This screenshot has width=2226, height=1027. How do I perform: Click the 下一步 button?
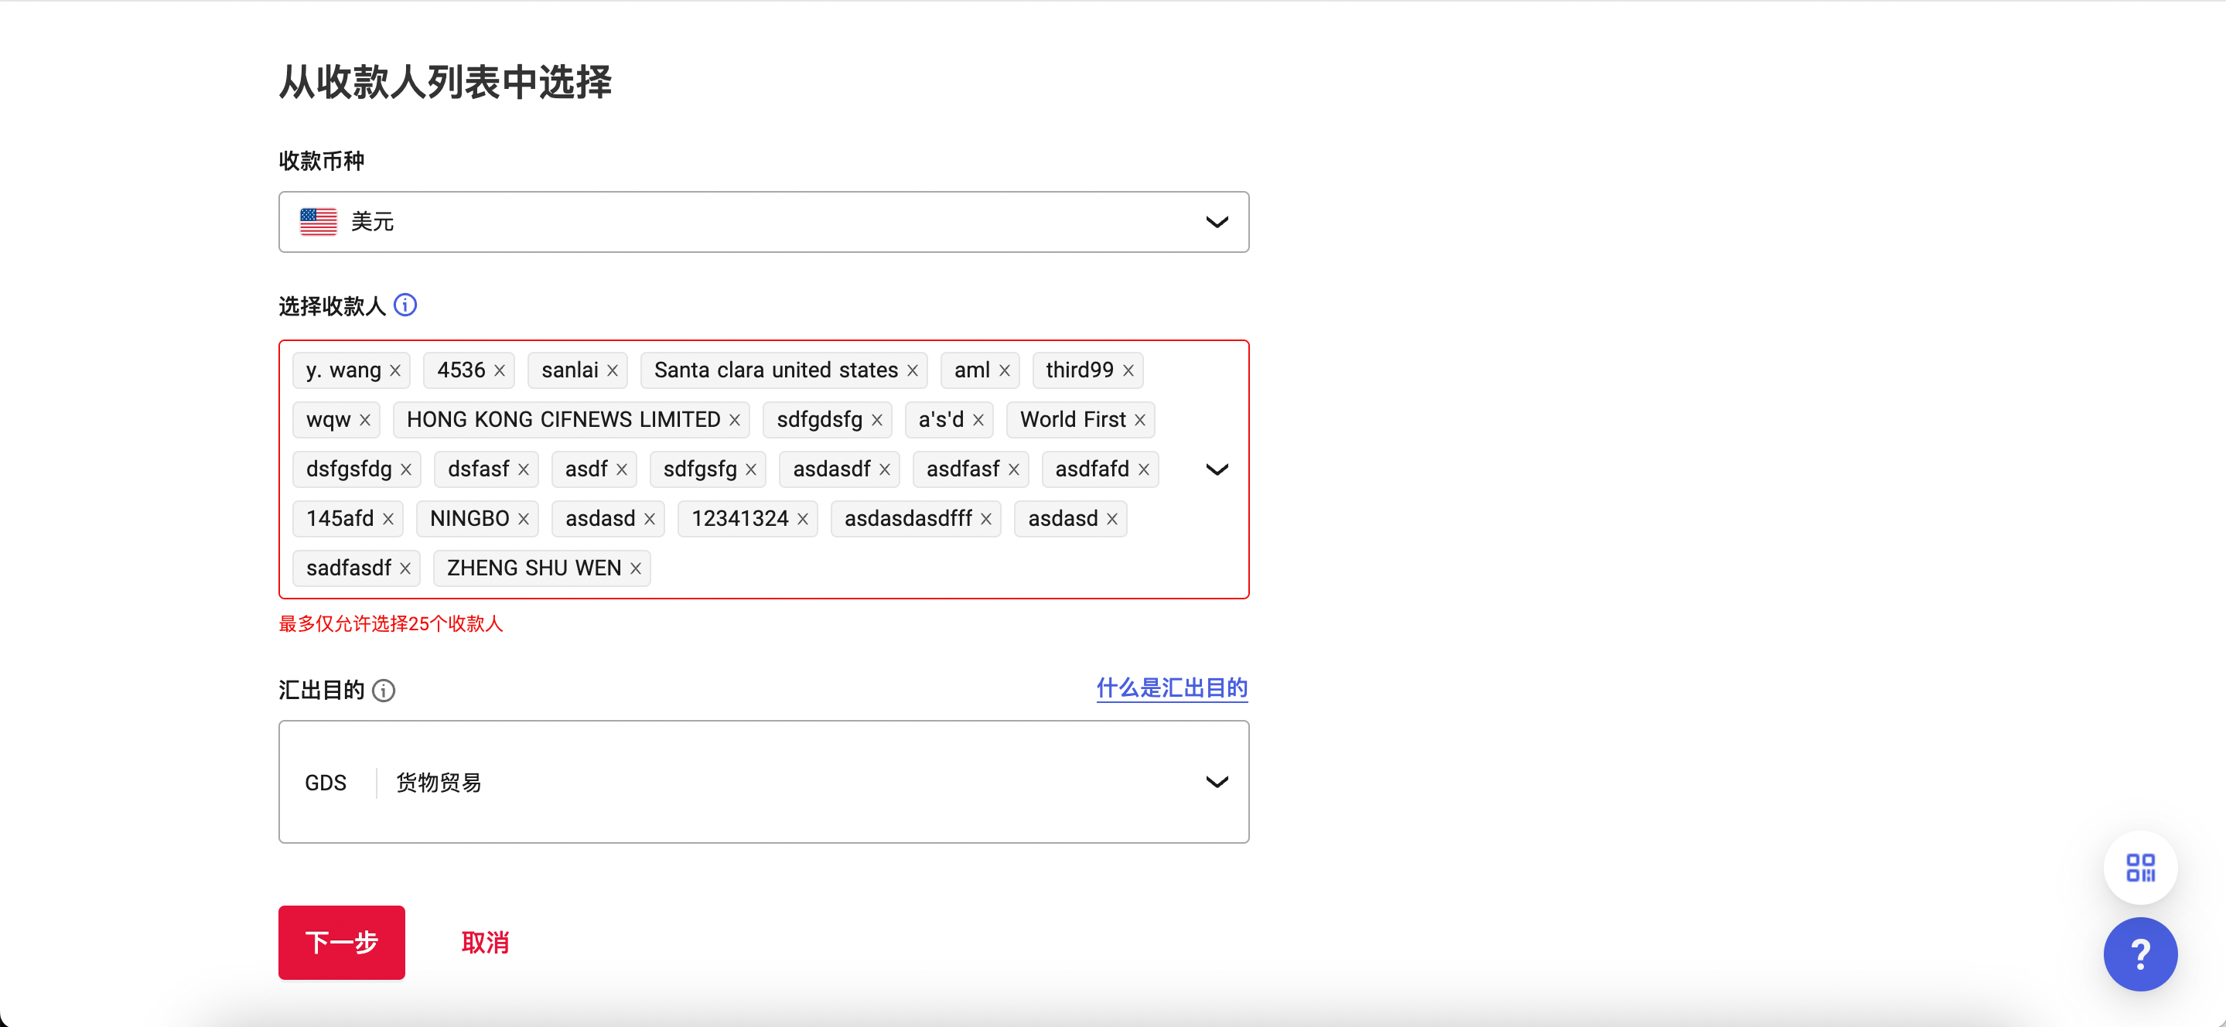(x=341, y=943)
